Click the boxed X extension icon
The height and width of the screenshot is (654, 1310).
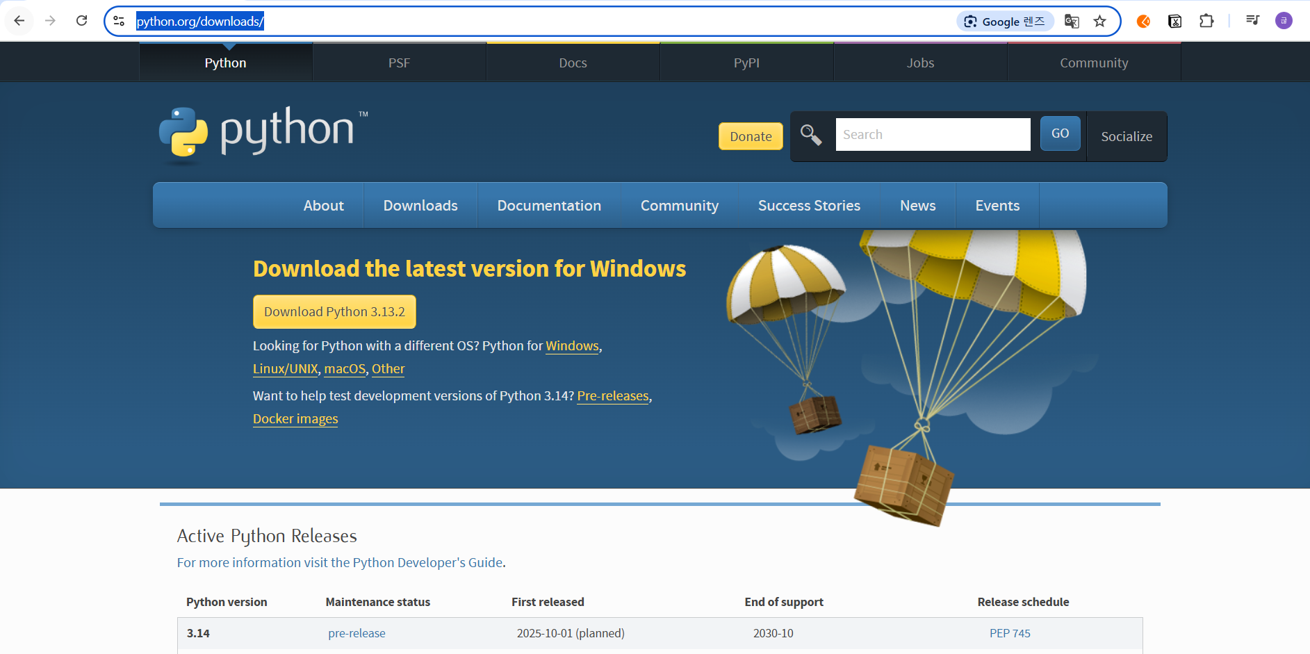coord(1174,22)
